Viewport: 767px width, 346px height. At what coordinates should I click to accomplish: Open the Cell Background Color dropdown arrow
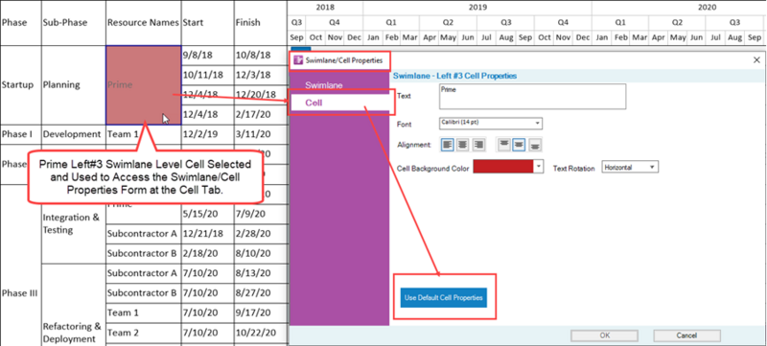coord(539,167)
